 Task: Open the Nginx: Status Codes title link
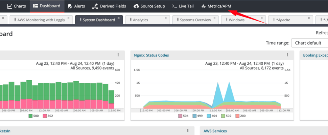point(151,55)
